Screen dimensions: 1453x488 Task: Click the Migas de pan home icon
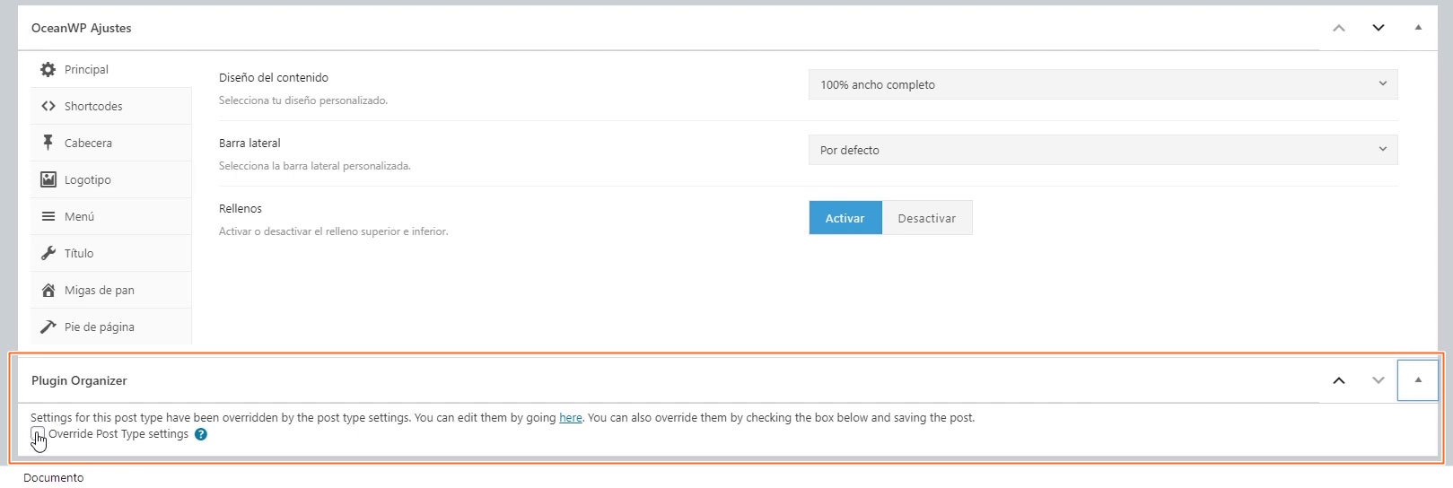(x=48, y=290)
